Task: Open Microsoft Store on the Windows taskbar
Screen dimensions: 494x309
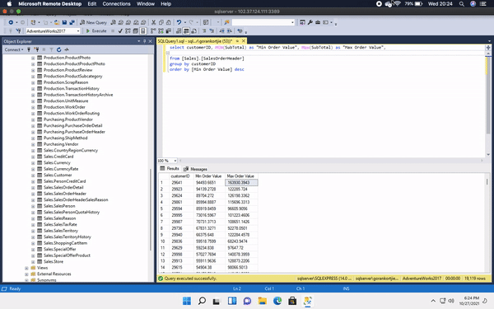Action: [x=292, y=301]
